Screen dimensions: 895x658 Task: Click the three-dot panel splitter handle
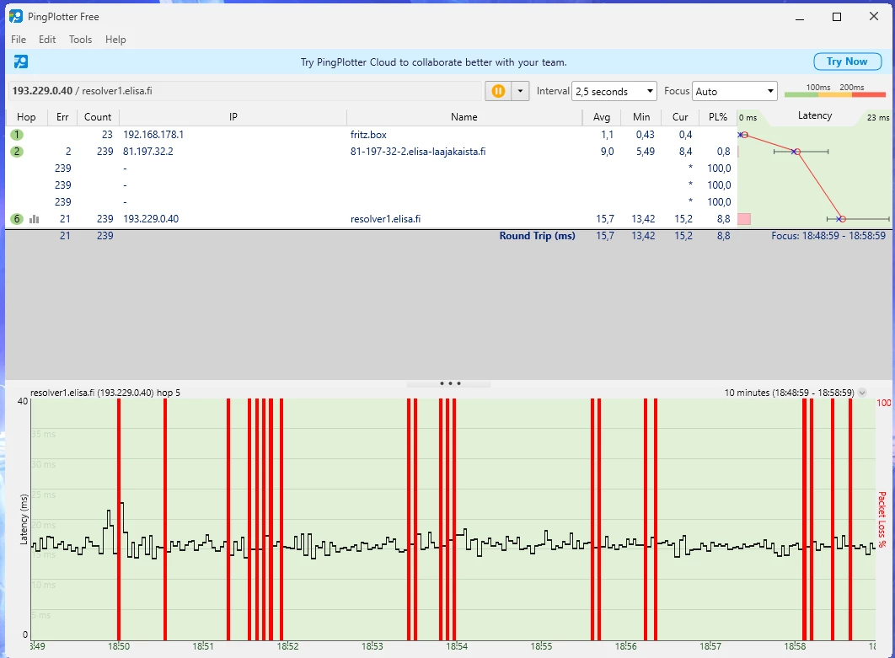450,383
